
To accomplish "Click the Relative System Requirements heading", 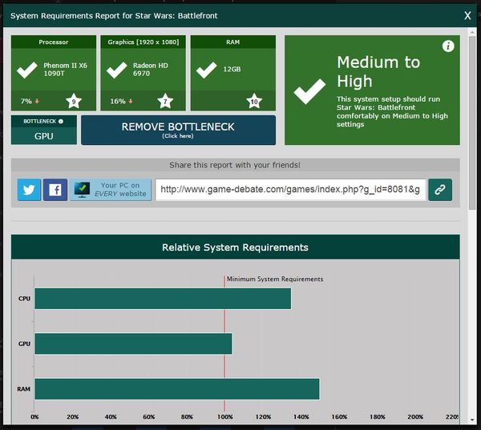I will (235, 247).
